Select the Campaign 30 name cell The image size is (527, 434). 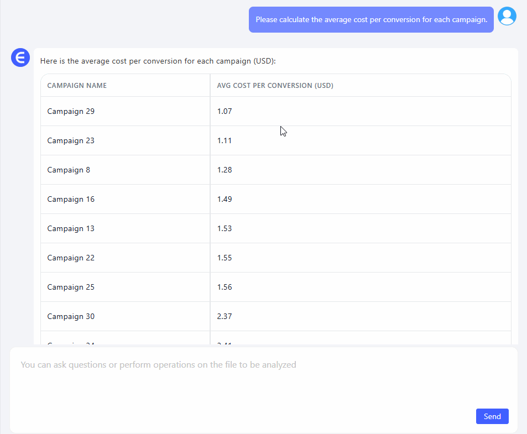71,316
